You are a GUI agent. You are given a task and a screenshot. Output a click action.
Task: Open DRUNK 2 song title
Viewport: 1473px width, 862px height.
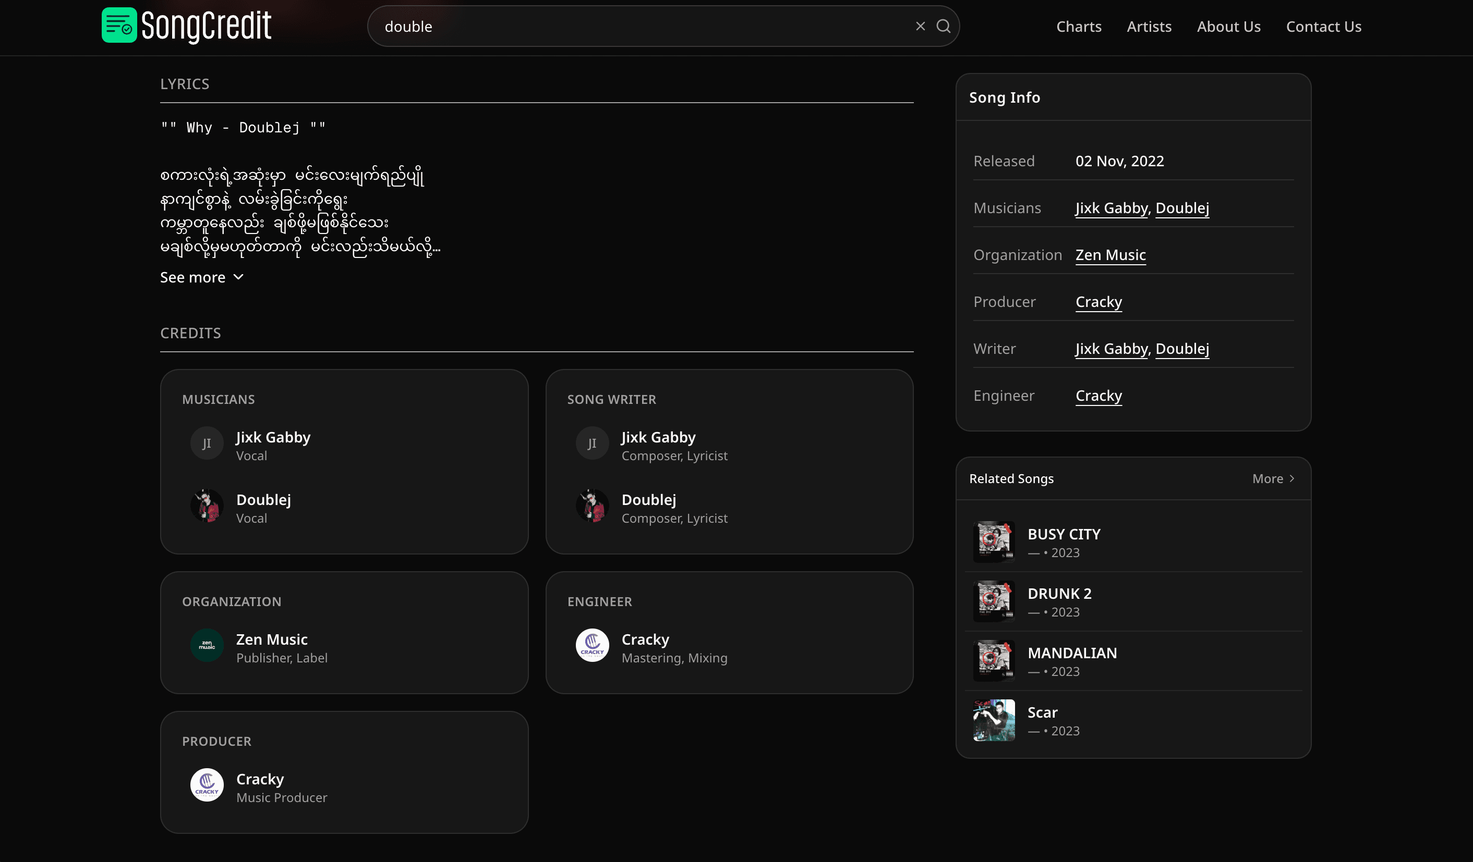1059,594
